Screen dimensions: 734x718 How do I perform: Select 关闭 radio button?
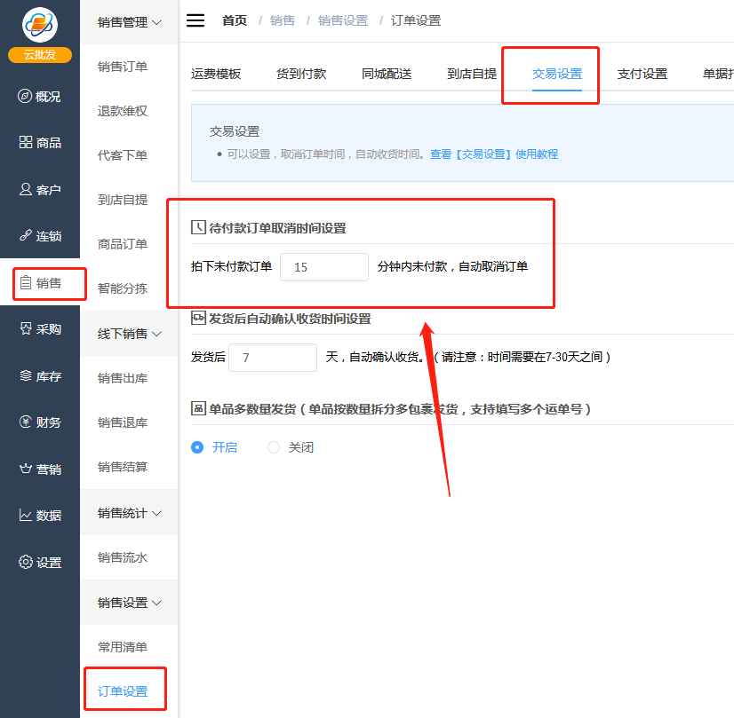(274, 447)
